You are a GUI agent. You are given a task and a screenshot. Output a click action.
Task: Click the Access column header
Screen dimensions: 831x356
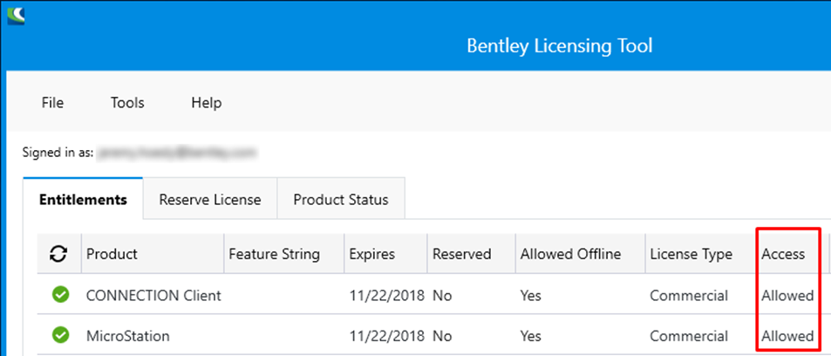point(783,254)
